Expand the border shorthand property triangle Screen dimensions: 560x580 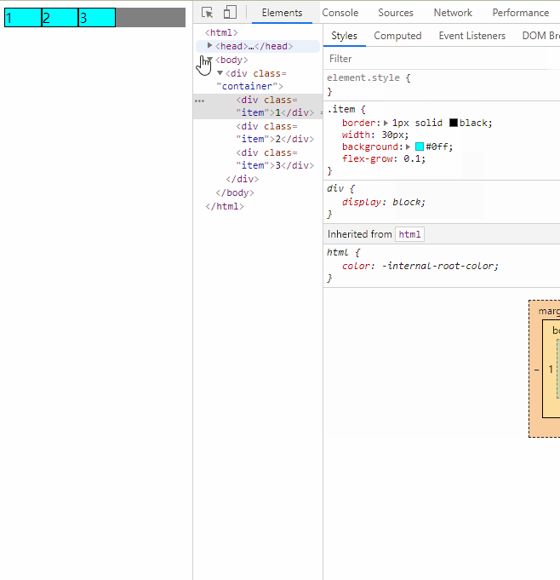tap(386, 123)
